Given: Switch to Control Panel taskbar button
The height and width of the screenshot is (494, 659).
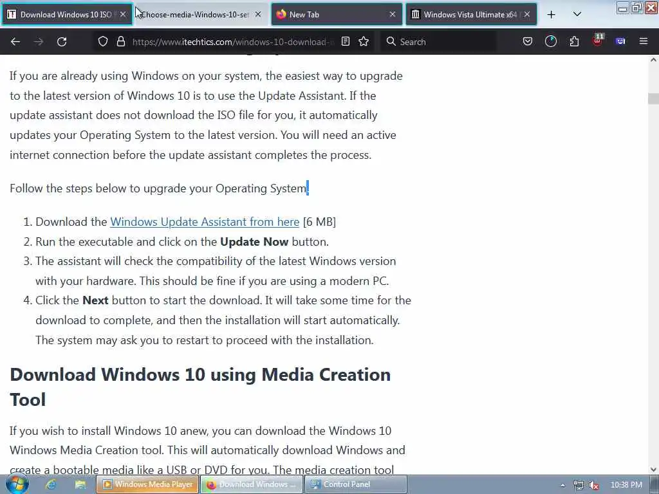Looking at the screenshot, I should point(355,484).
